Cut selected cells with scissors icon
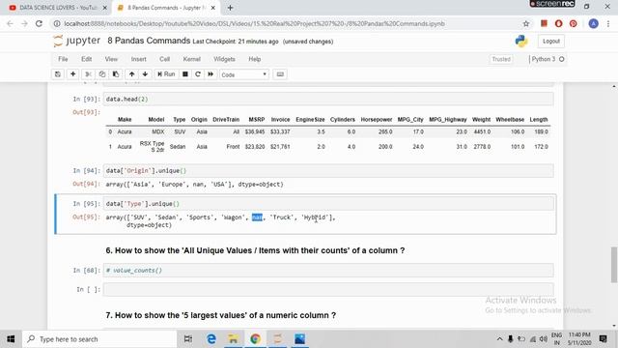This screenshot has width=618, height=348. [x=88, y=74]
